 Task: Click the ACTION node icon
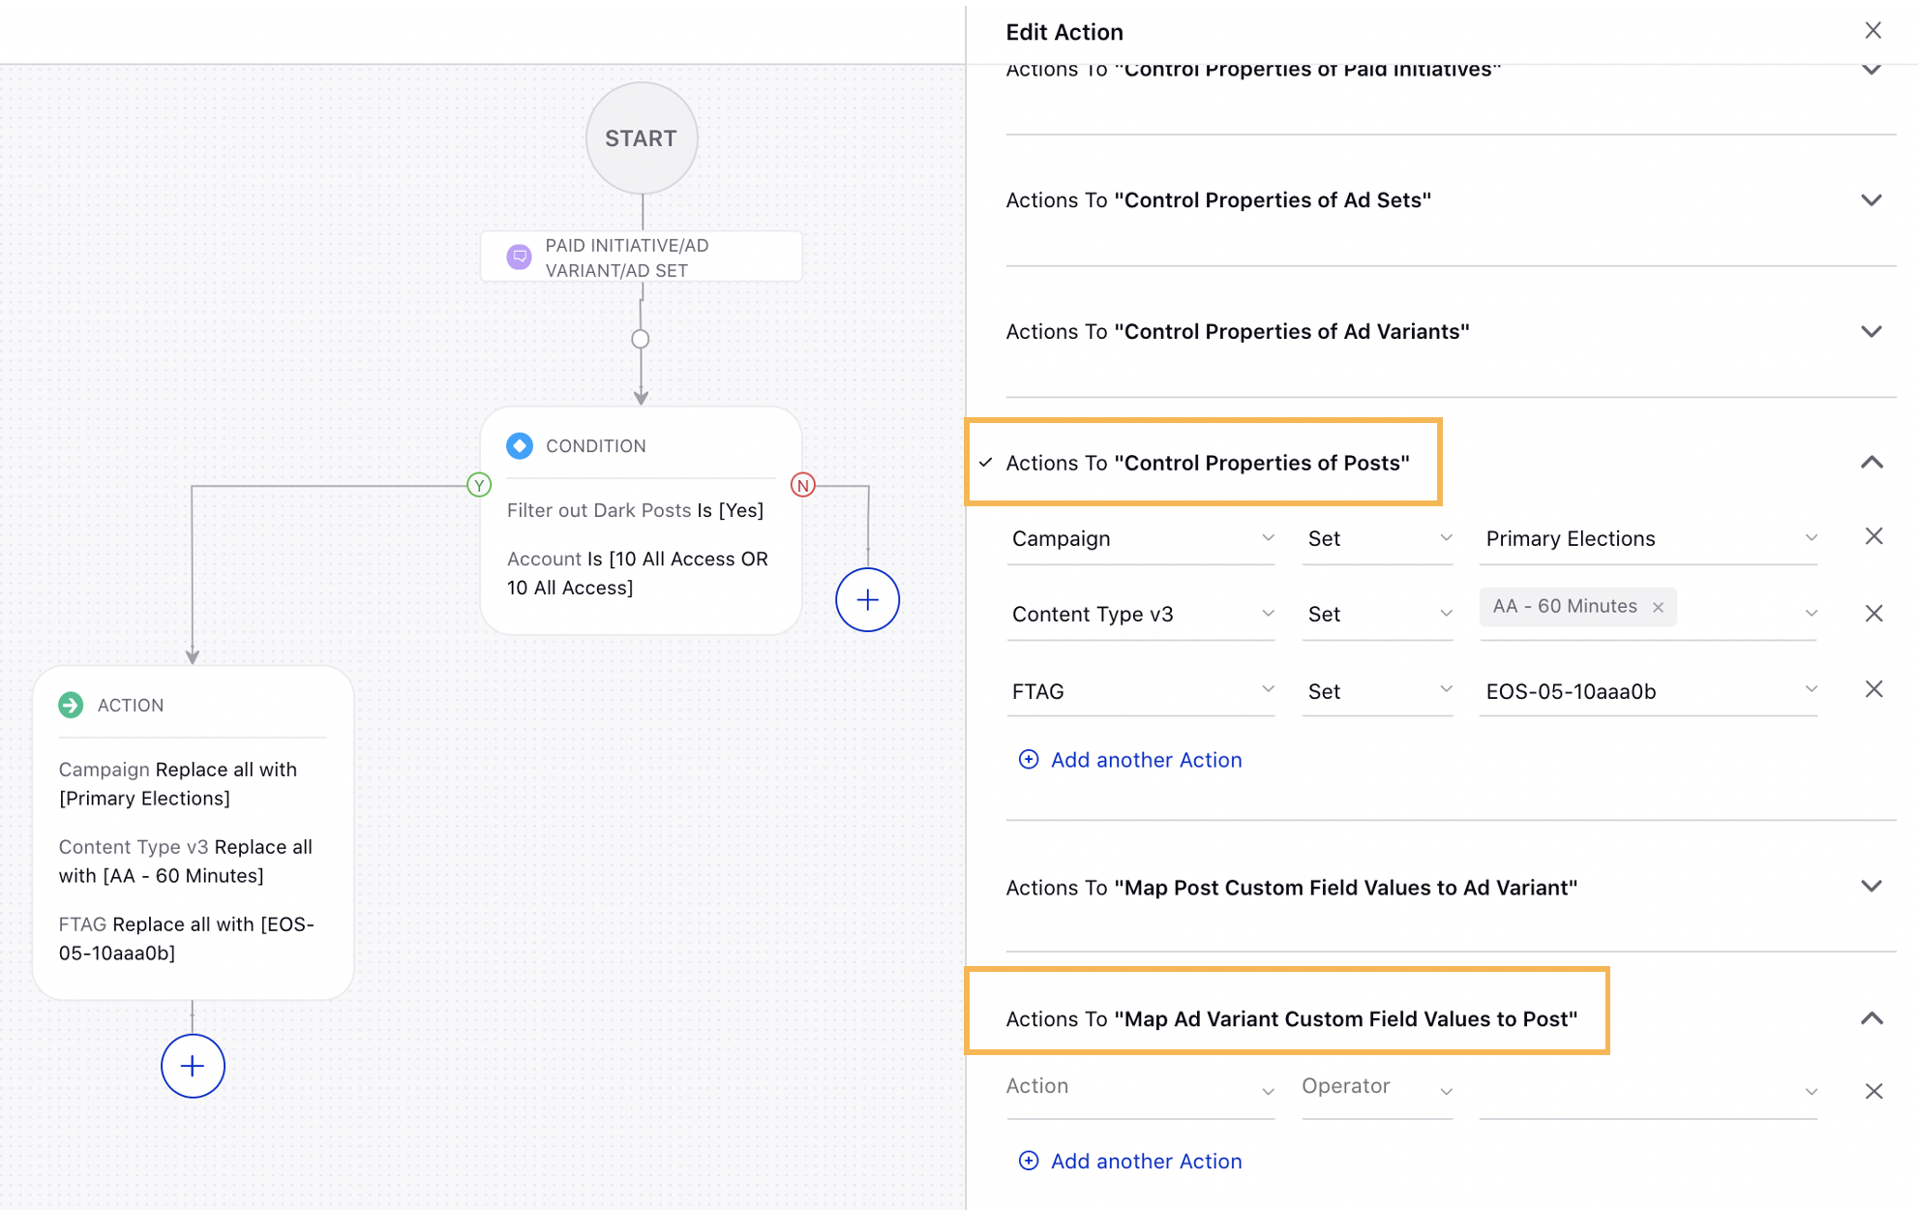tap(71, 704)
